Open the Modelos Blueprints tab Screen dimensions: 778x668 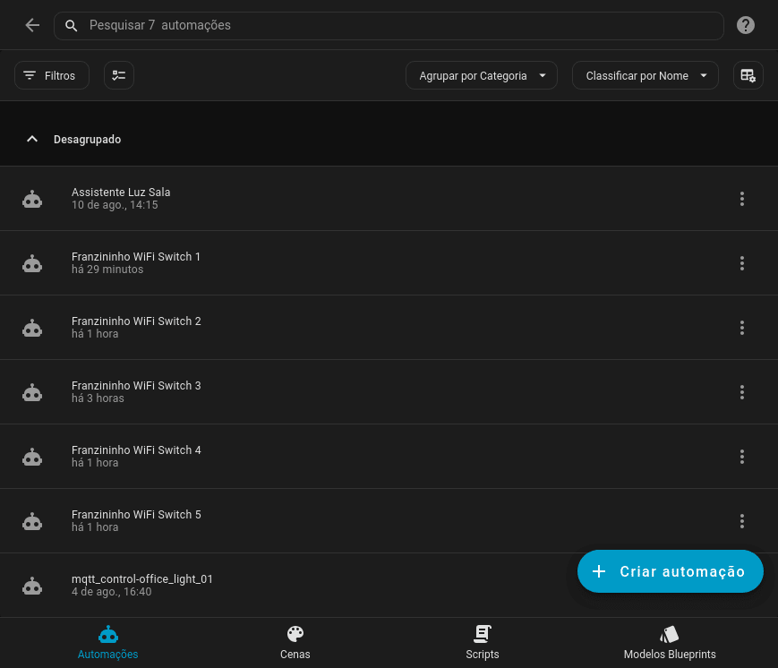(x=669, y=642)
